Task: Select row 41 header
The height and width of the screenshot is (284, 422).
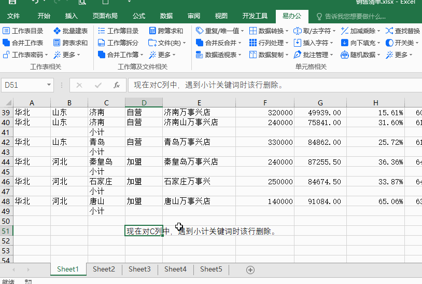Action: click(x=6, y=132)
